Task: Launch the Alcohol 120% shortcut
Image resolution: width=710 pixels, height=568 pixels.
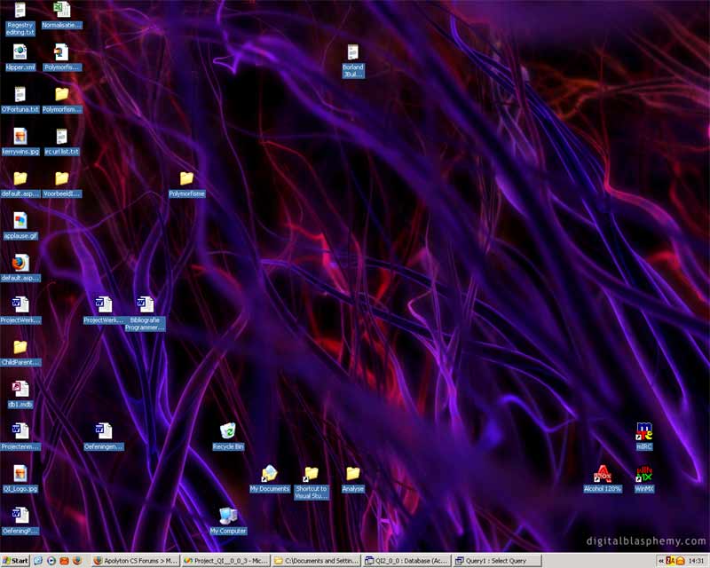Action: [x=603, y=474]
